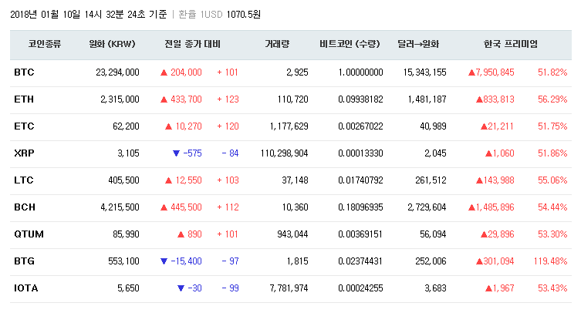Click the red up arrow beside QTUM's 890 change
This screenshot has width=581, height=313.
pyautogui.click(x=181, y=234)
